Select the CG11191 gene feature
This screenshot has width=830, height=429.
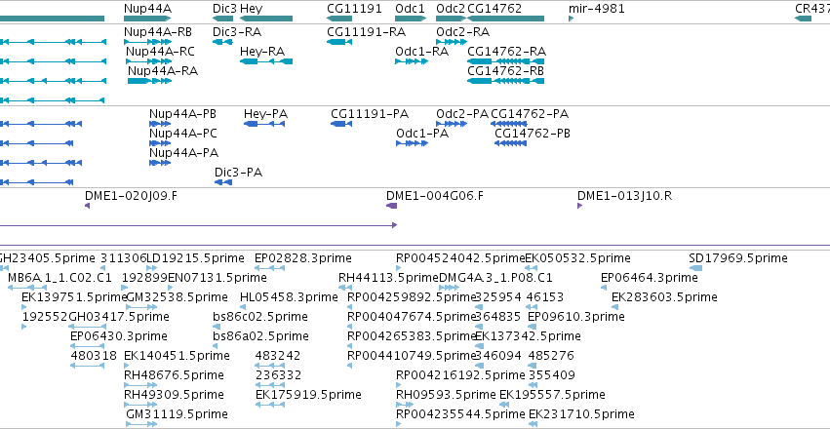point(339,19)
